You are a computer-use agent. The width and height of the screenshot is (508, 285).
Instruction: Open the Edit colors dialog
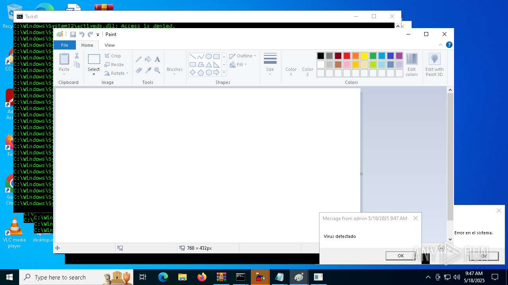(412, 65)
